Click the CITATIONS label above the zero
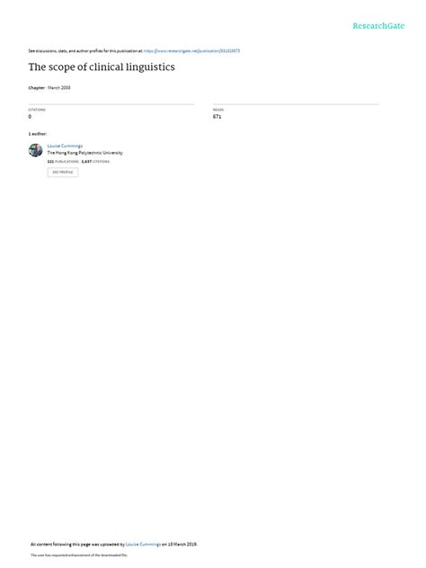 37,110
